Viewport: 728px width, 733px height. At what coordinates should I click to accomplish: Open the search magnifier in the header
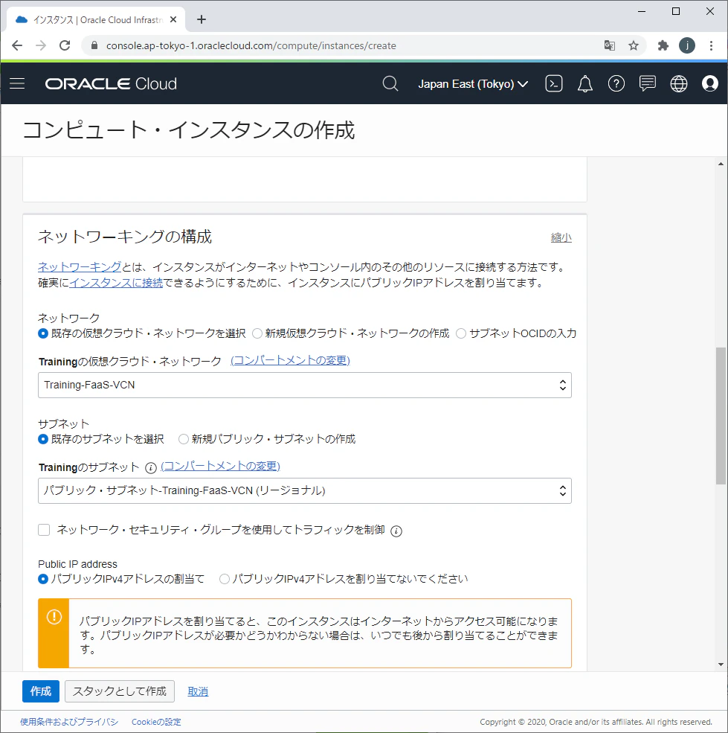click(390, 83)
